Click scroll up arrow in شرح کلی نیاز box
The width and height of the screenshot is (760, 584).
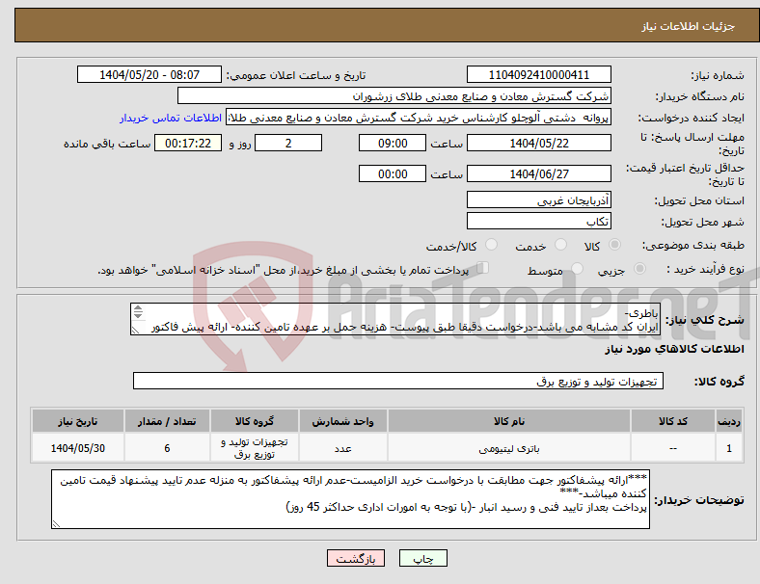pos(138,308)
